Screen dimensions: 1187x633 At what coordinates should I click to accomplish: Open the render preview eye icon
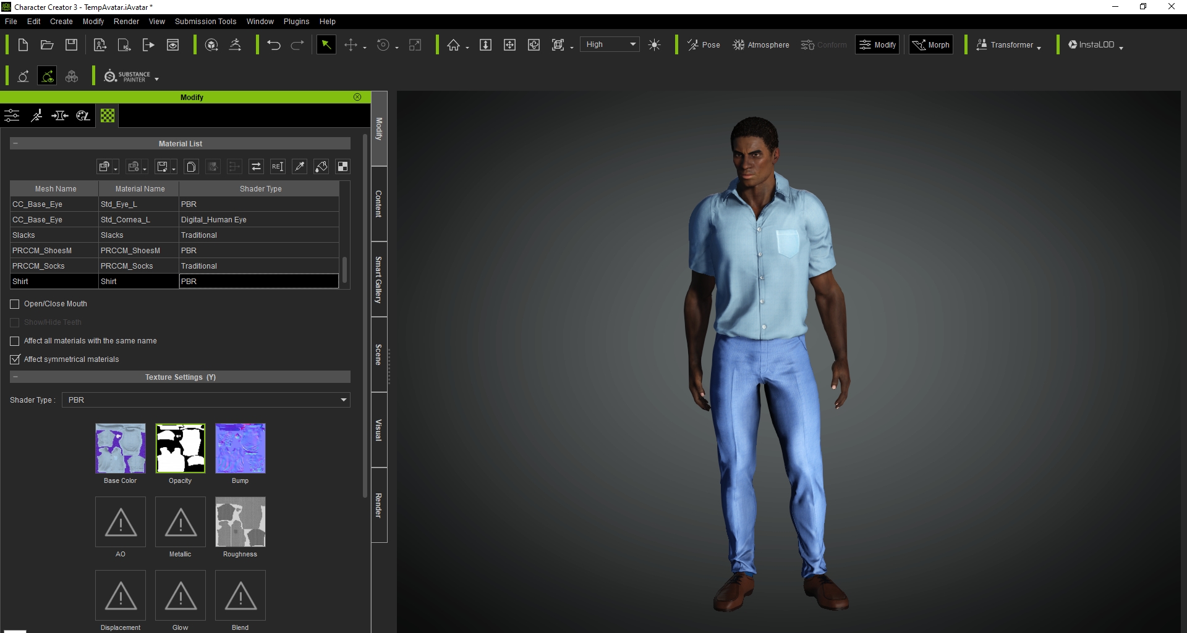pos(173,44)
